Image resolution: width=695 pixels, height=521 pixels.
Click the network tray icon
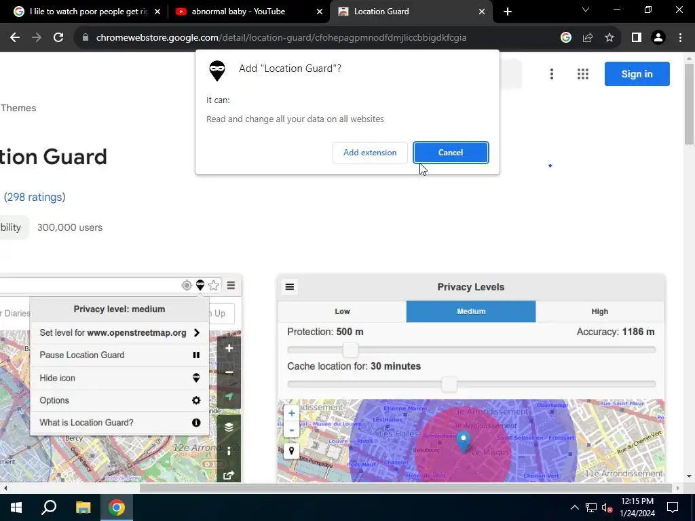(591, 507)
